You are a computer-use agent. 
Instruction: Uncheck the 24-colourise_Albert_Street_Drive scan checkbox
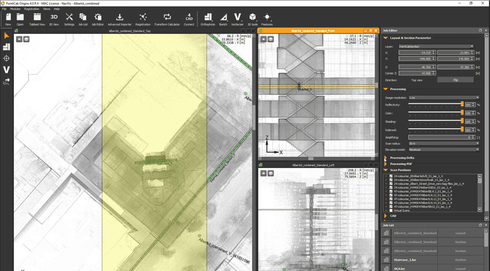point(391,183)
